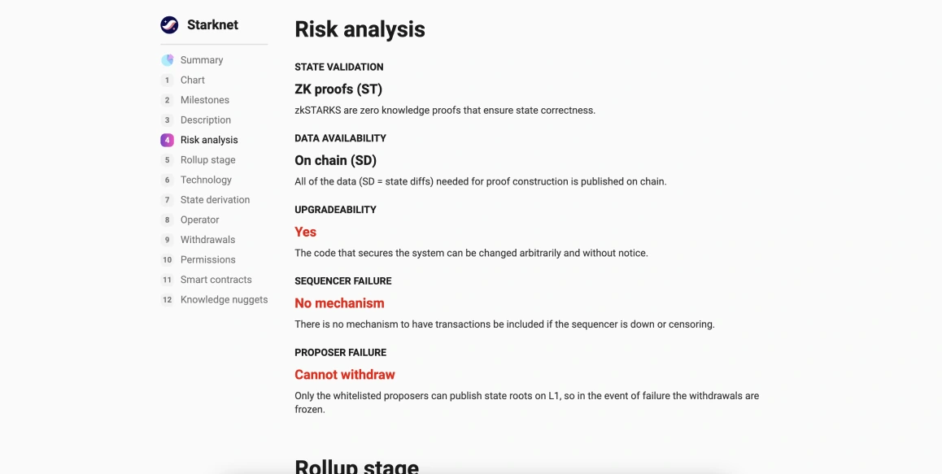This screenshot has height=474, width=942.
Task: Click the Risk analysis page heading
Action: tap(360, 29)
